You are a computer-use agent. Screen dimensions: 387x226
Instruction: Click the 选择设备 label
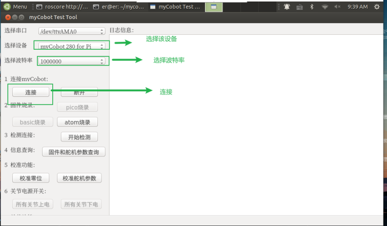click(15, 46)
